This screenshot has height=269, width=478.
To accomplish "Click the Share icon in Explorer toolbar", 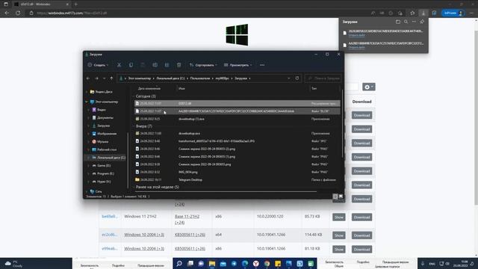I will (167, 65).
